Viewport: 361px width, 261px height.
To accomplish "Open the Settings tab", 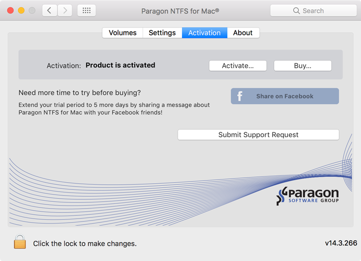I will (x=162, y=33).
